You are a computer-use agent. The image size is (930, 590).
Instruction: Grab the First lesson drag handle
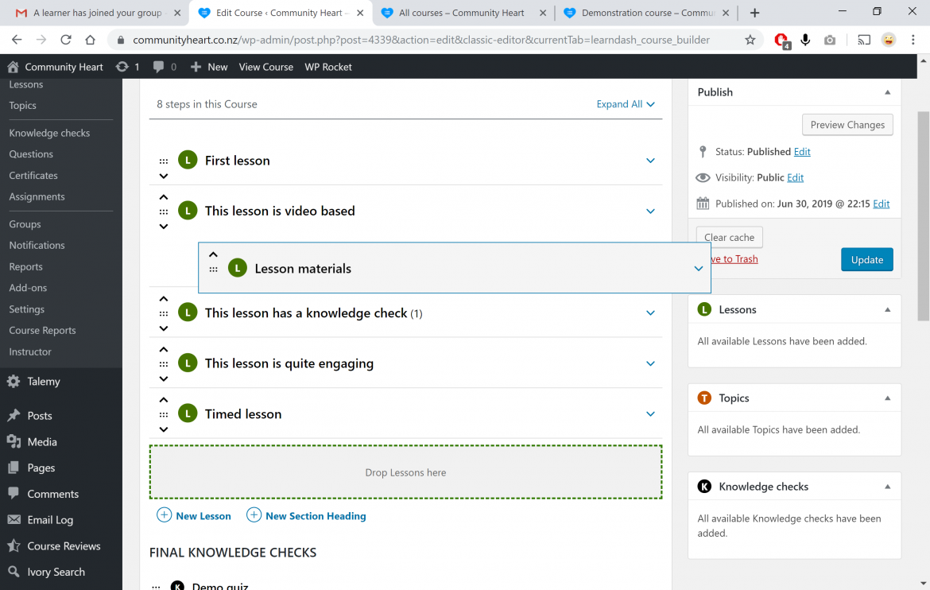(164, 161)
